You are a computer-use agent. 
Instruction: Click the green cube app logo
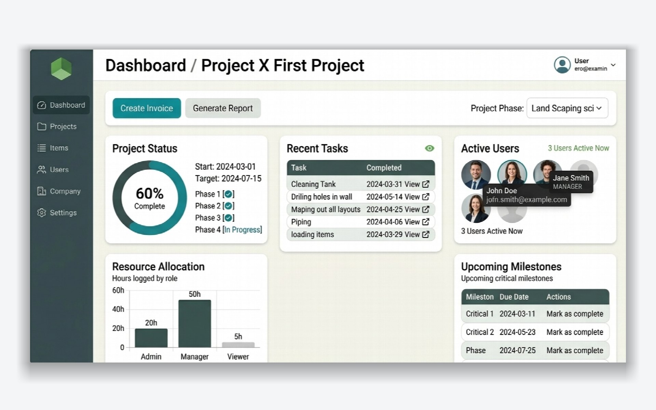coord(61,69)
